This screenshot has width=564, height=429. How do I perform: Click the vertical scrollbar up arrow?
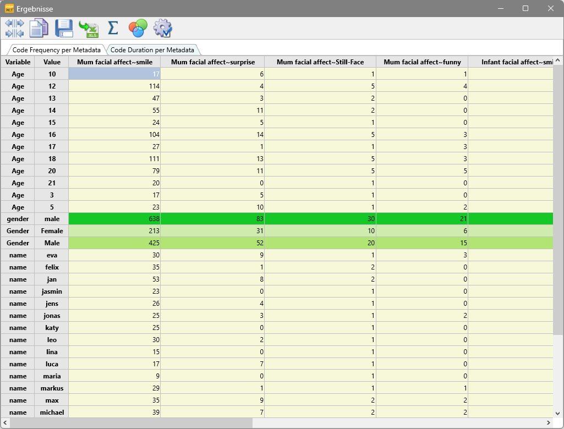558,61
